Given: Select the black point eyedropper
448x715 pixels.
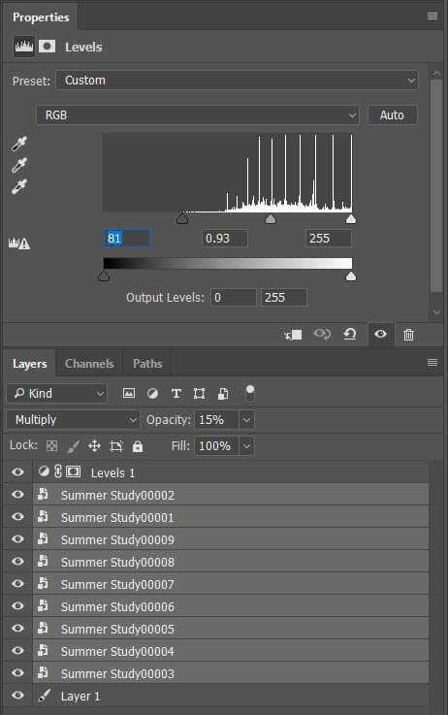Looking at the screenshot, I should tap(19, 144).
